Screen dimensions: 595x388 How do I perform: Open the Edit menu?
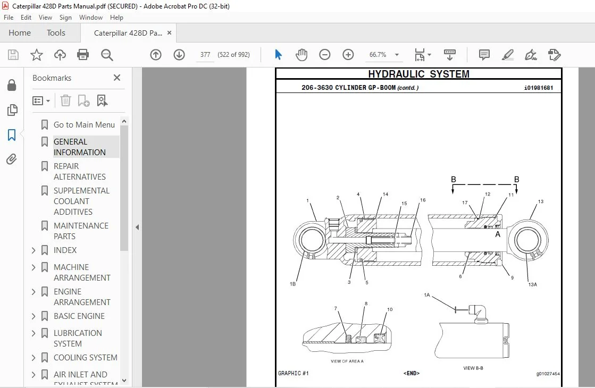click(26, 18)
